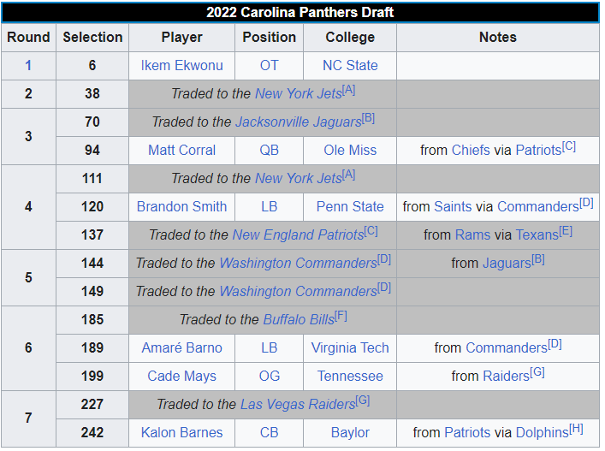605x451 pixels.
Task: Open footnote F beside Buffalo Bills
Action: [x=341, y=315]
